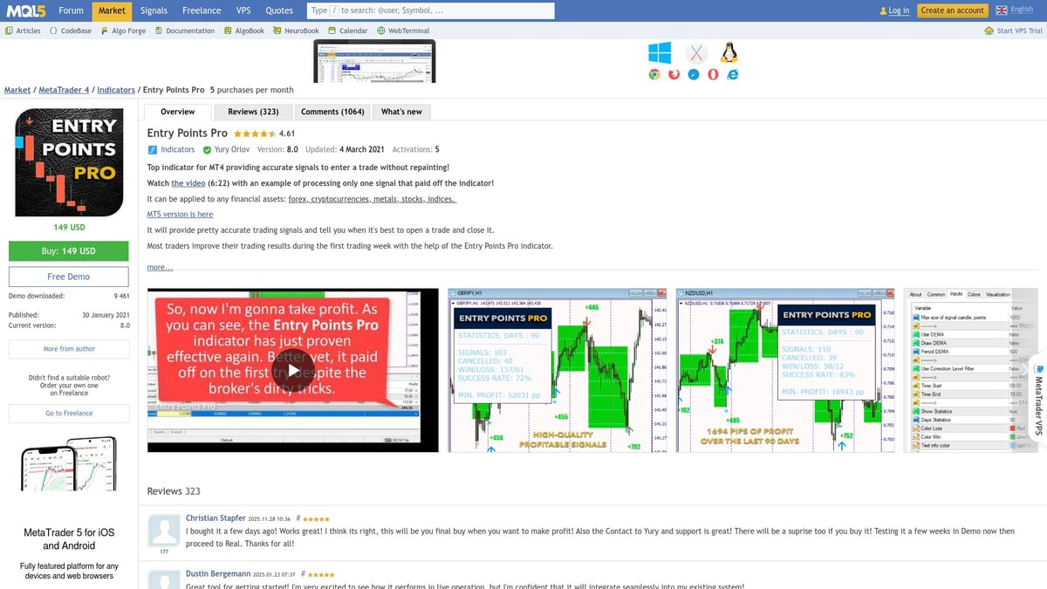Click the # permalink on Christian Stapfer's review

(298, 519)
